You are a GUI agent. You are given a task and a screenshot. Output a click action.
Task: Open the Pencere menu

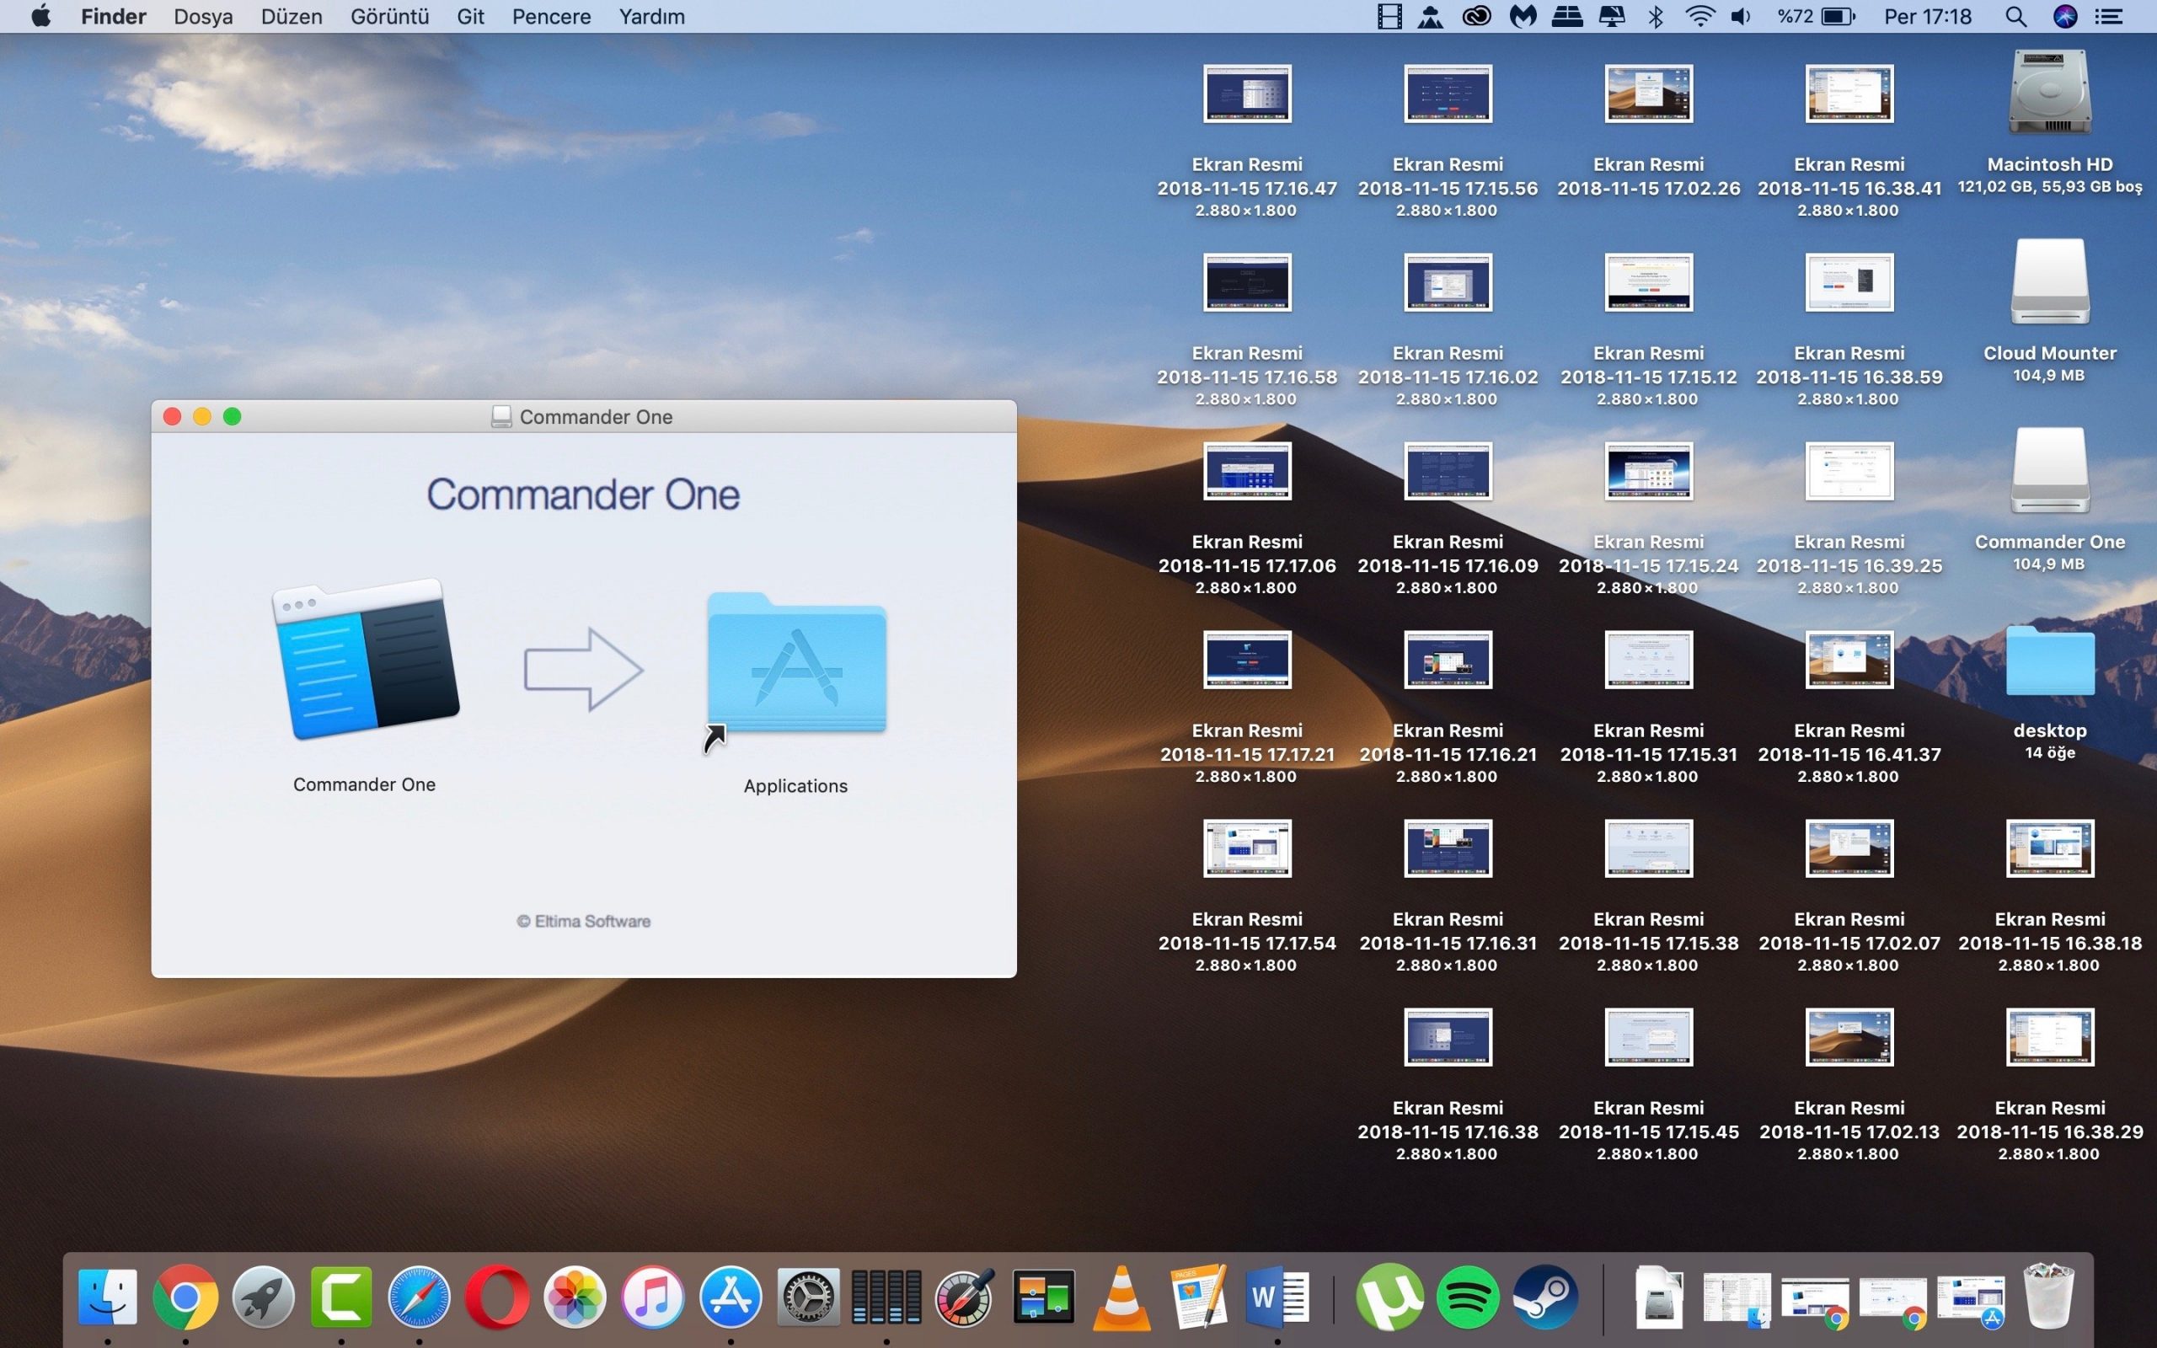pos(551,17)
